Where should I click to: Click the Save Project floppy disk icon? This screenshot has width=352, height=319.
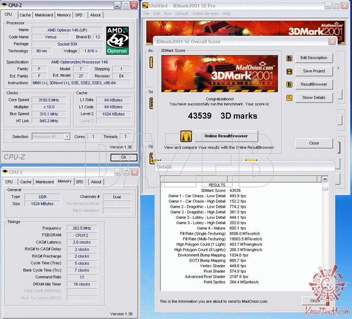[x=289, y=72]
